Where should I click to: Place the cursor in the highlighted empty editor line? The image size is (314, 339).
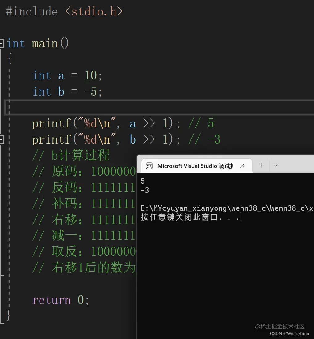[159, 107]
